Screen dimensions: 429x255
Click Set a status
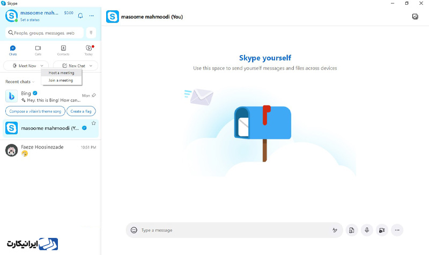(x=30, y=20)
